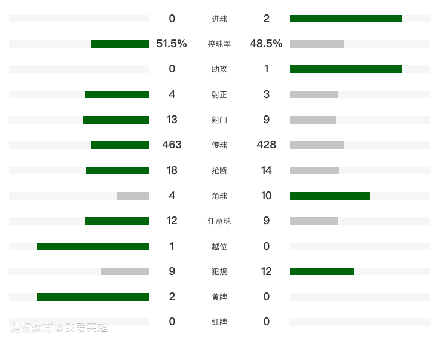Click the 腾讯体育 watermark text
This screenshot has height=342, width=446.
pos(31,328)
